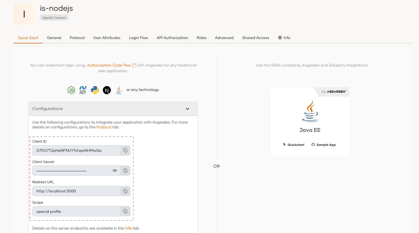Click the Java EE SDK card logo
Viewport: 419px width, 233px height.
[310, 111]
